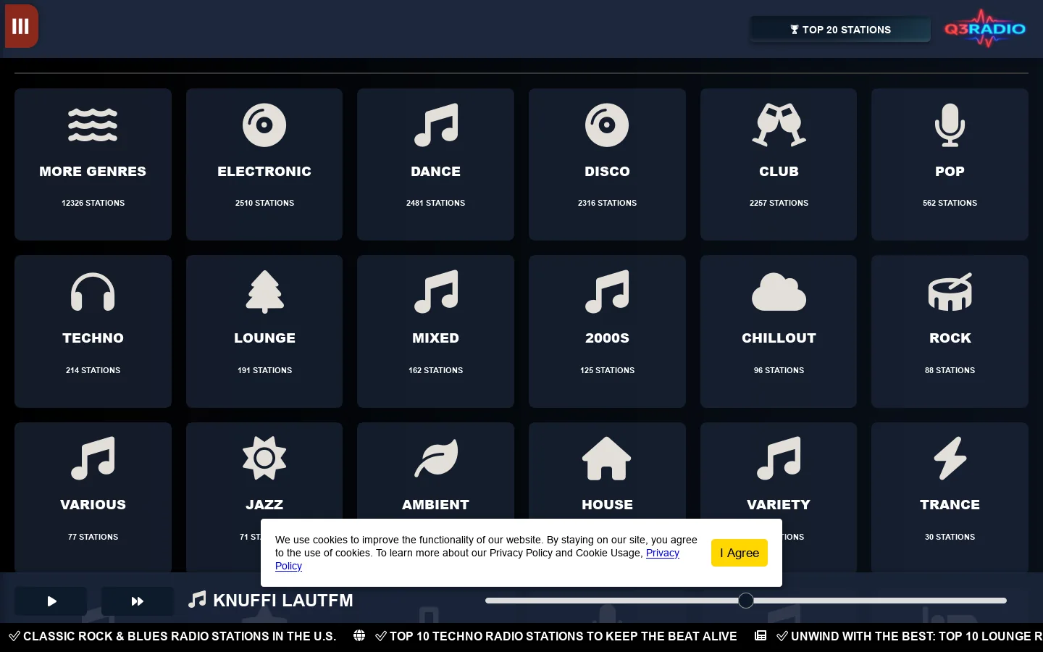Select the Chillout genre cloud icon
Viewport: 1043px width, 652px height.
click(779, 292)
